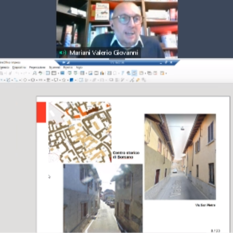233x233 pixels.
Task: Toggle glue points mode
Action: click(x=138, y=80)
